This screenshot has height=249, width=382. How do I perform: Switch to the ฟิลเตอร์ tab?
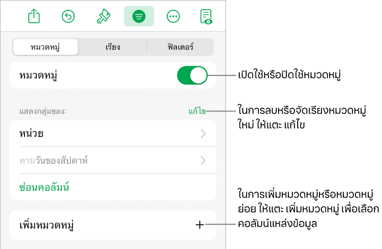click(x=180, y=47)
